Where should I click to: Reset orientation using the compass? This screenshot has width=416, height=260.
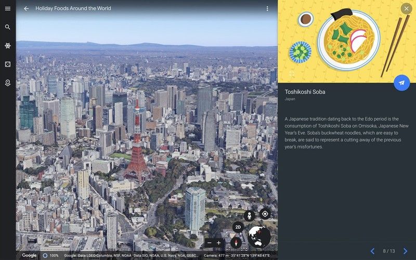tap(236, 242)
